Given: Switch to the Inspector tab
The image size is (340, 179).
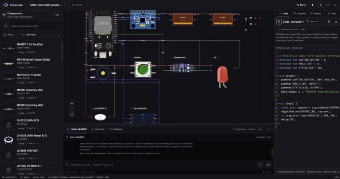Looking at the screenshot, I should pos(300,13).
